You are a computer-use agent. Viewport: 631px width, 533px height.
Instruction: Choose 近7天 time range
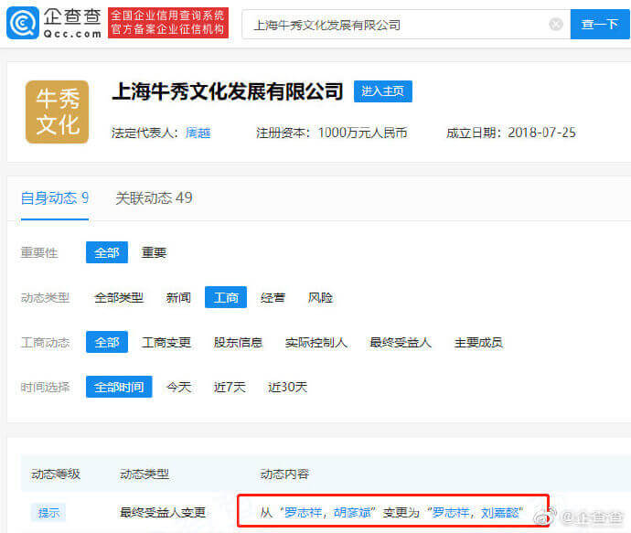click(x=230, y=387)
